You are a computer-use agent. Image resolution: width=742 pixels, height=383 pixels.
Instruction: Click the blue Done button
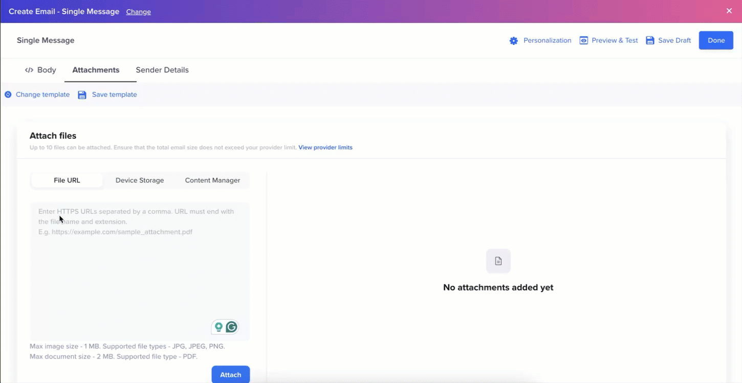[716, 40]
